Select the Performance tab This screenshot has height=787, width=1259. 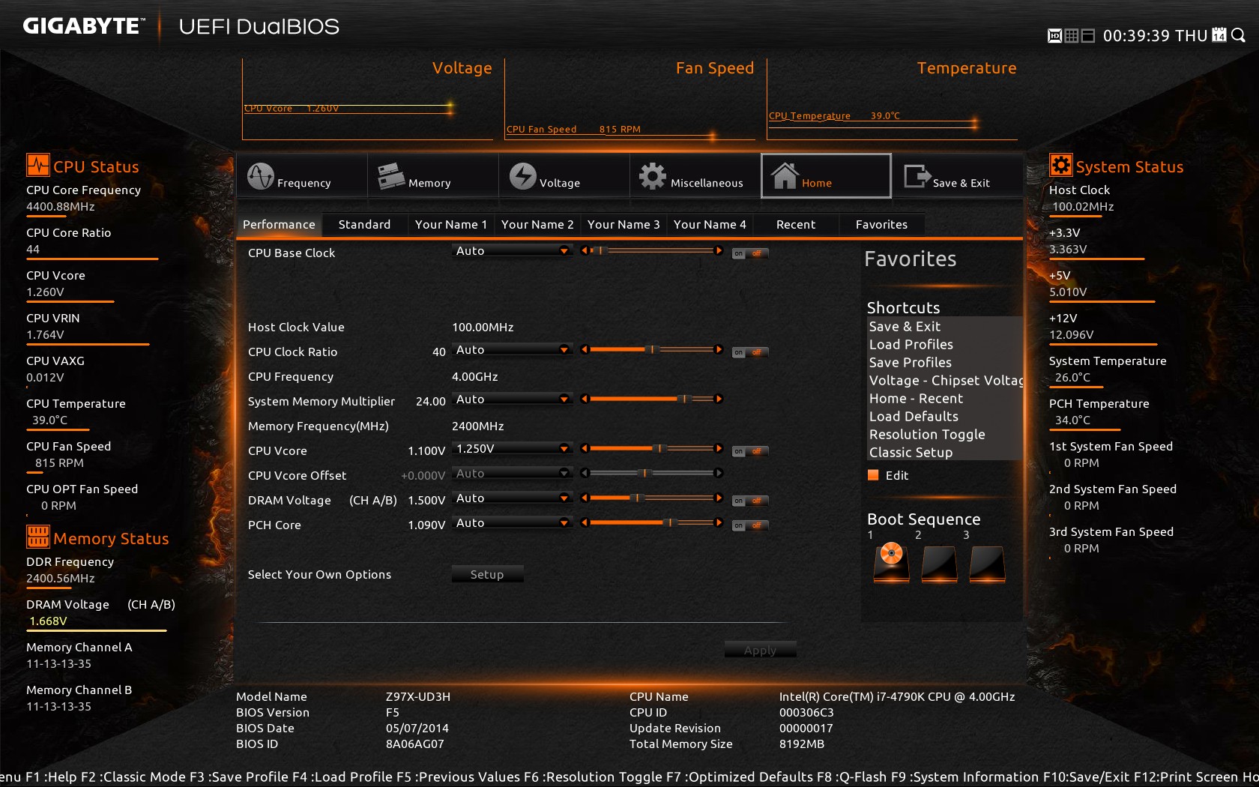tap(279, 224)
